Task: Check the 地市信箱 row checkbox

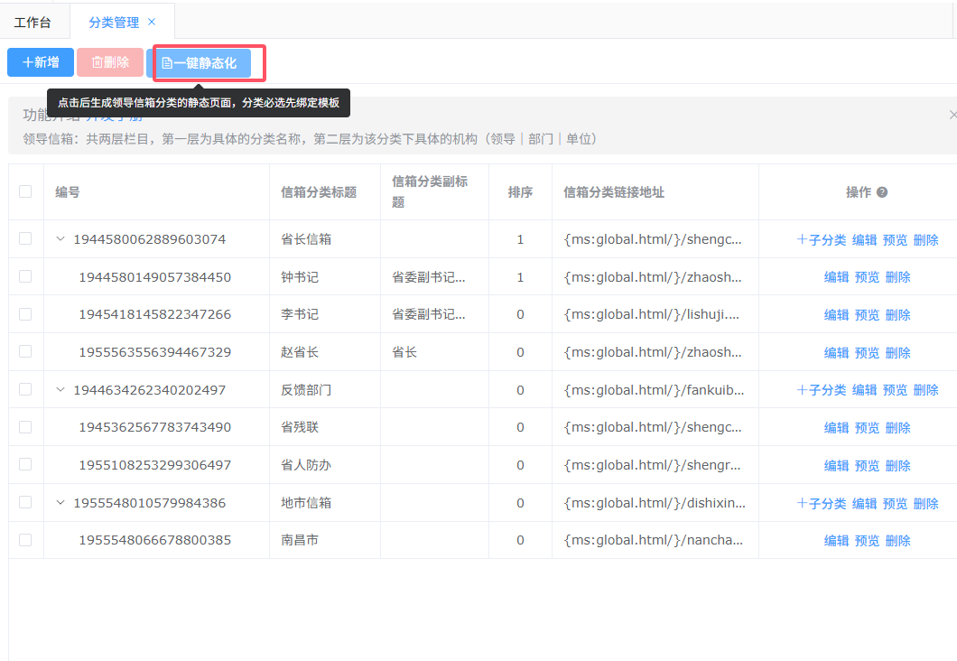Action: point(25,502)
